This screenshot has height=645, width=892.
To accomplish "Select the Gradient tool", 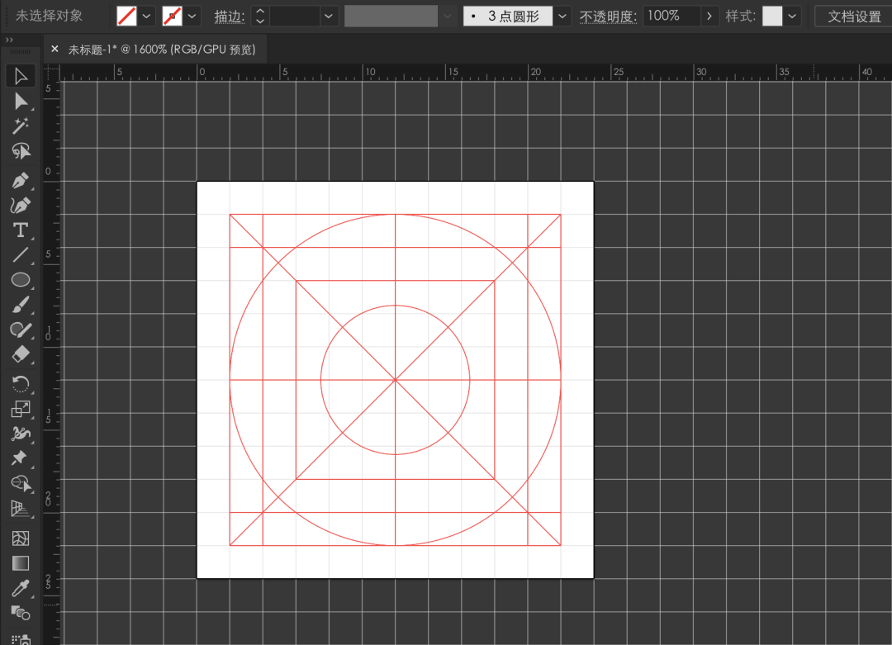I will click(x=21, y=563).
